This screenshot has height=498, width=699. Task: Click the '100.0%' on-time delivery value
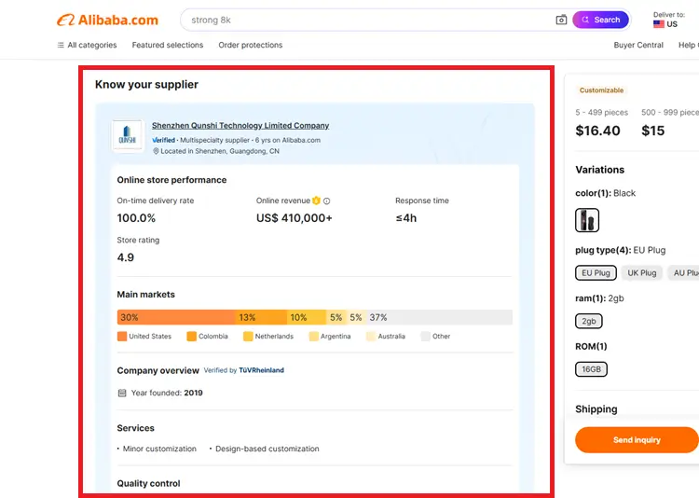[x=136, y=218]
